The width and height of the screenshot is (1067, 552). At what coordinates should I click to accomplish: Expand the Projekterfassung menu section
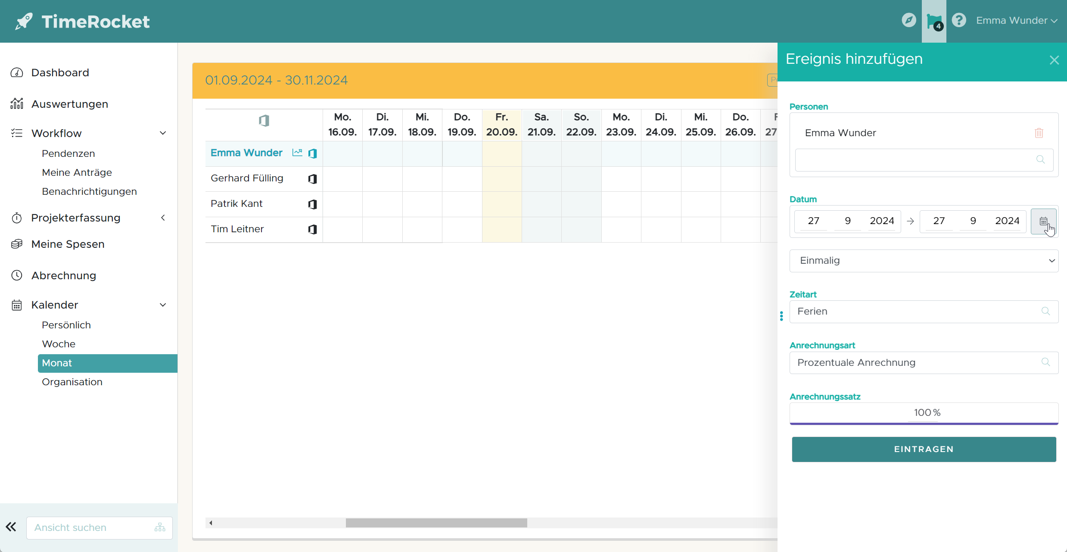pyautogui.click(x=163, y=218)
